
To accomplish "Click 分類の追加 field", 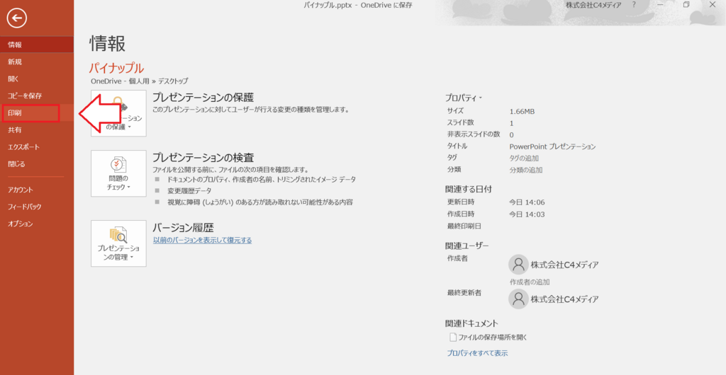I will (x=526, y=170).
